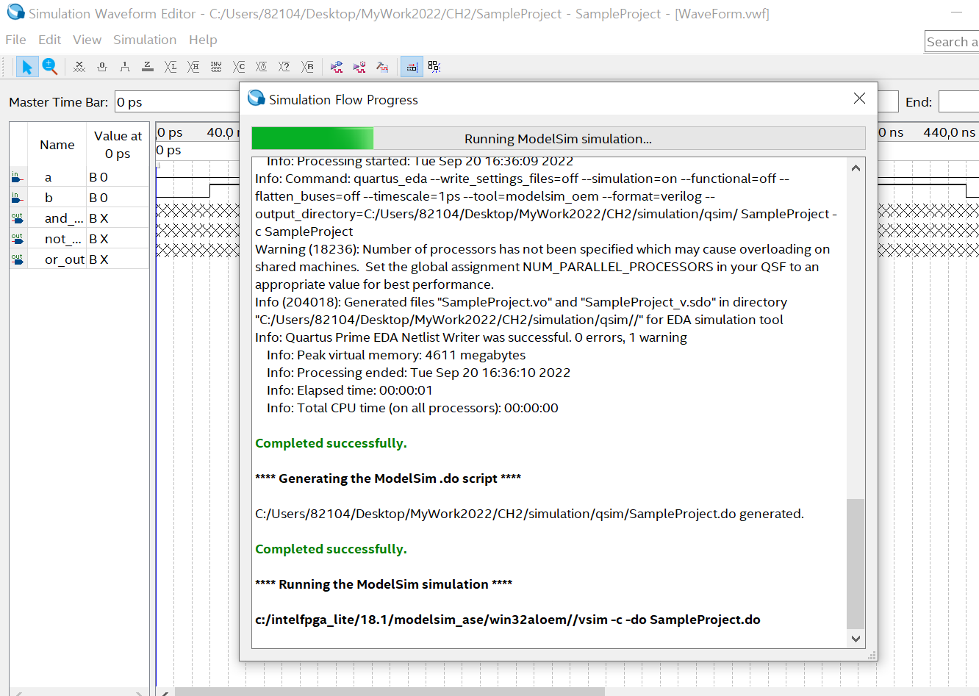Click the Info (204018) generated files line
The width and height of the screenshot is (979, 696).
(521, 311)
